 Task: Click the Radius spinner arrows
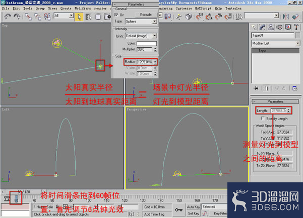pos(155,62)
